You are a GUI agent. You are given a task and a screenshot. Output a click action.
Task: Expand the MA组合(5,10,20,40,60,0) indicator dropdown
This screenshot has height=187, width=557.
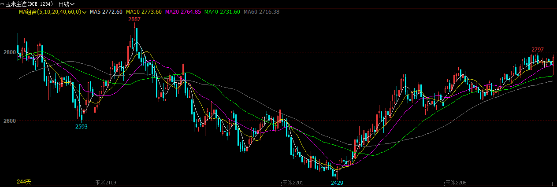click(52, 12)
